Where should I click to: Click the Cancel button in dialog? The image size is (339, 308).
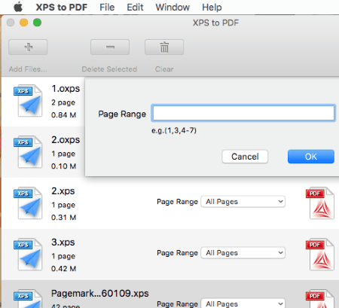click(245, 157)
